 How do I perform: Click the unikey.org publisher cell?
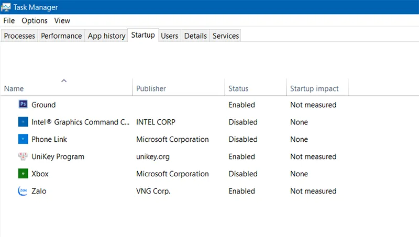[x=153, y=156]
